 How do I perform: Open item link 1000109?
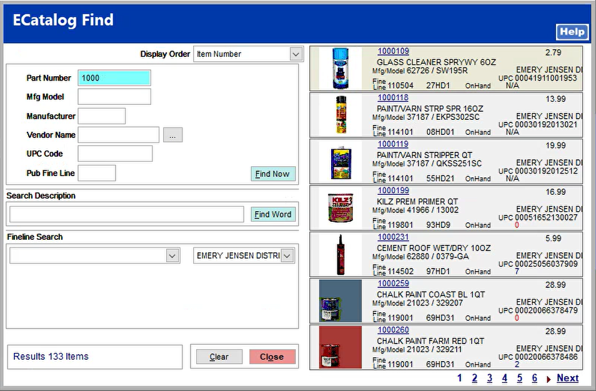click(393, 51)
